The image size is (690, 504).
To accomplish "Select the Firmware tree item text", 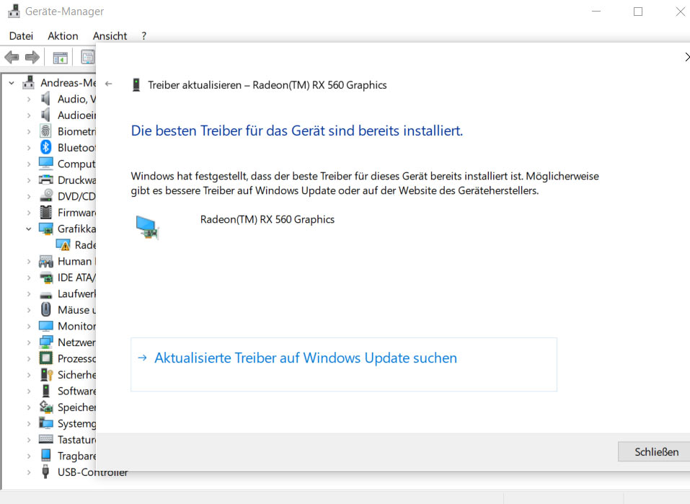I will pyautogui.click(x=76, y=212).
